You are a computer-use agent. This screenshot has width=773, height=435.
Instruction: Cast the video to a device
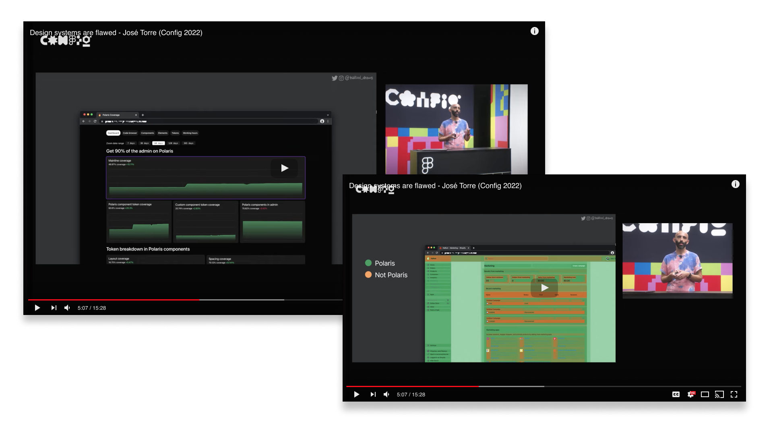[719, 394]
